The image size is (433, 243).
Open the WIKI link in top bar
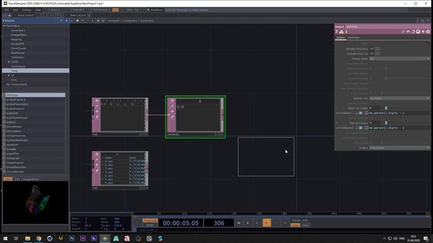[x=54, y=10]
